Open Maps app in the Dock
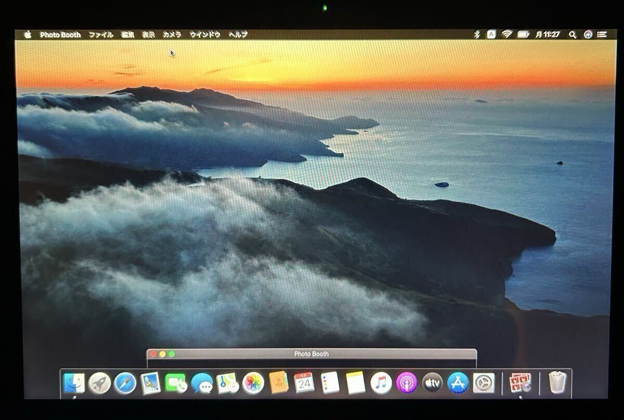The width and height of the screenshot is (624, 420). click(x=227, y=383)
